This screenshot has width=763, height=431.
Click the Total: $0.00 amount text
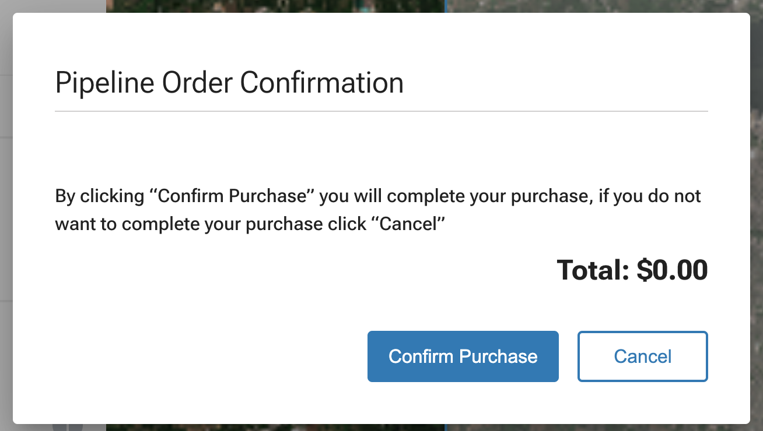[x=632, y=270]
